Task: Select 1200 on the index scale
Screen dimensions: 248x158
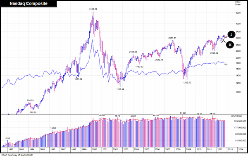Action: click(238, 83)
